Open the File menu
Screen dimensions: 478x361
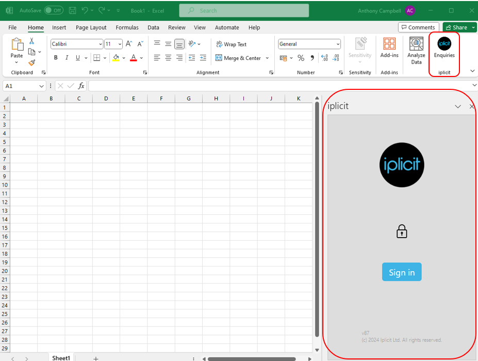(12, 27)
